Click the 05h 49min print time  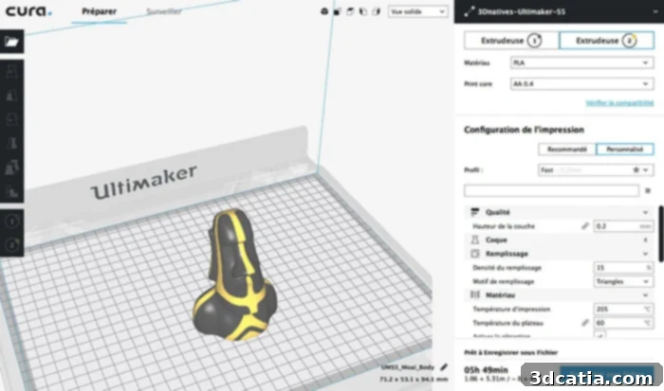(486, 370)
